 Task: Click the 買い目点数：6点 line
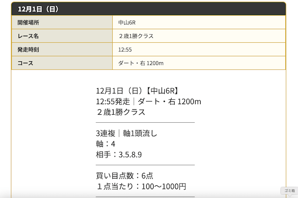point(124,176)
